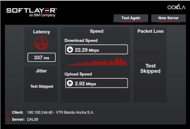Click the 22.29 Mbps download result box
Image resolution: width=190 pixels, height=129 pixels.
(x=96, y=50)
